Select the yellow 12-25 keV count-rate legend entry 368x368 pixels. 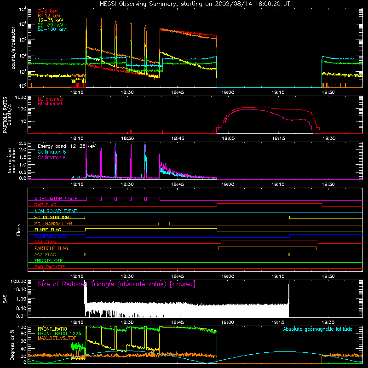51,20
